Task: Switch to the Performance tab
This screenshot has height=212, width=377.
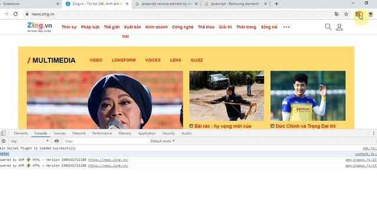Action: (102, 133)
